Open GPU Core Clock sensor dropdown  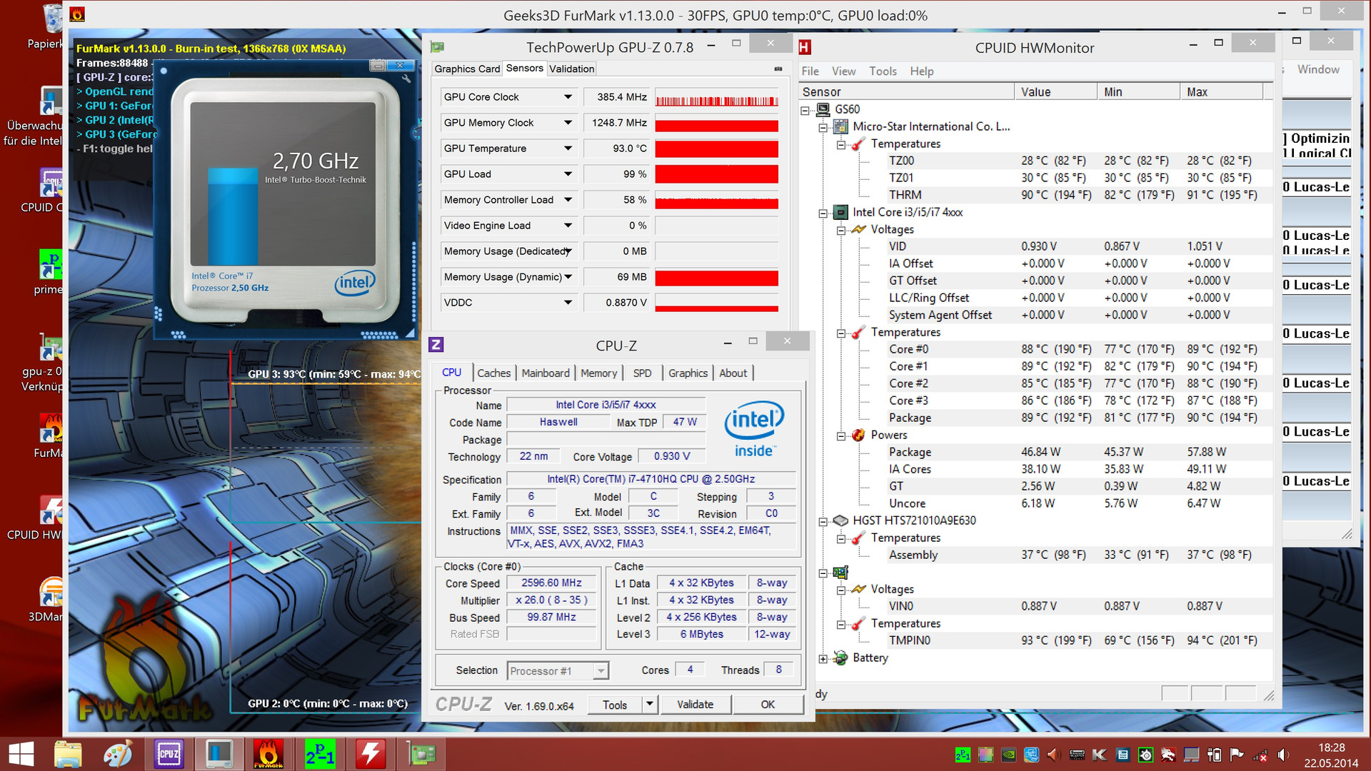(x=568, y=97)
